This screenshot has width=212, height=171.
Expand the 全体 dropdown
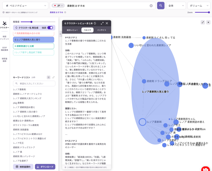[176, 5]
